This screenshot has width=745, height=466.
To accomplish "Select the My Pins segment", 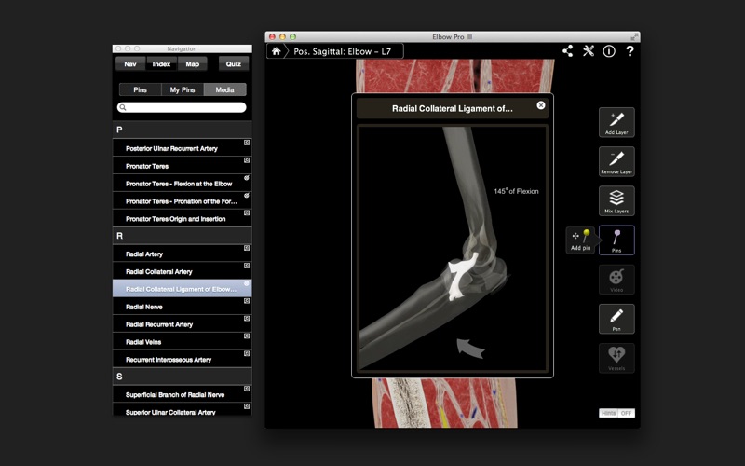I will point(183,89).
